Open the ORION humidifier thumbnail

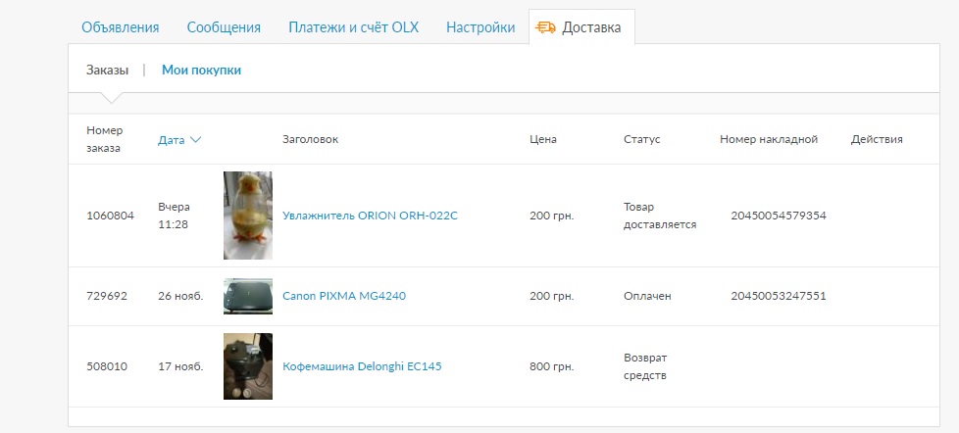[248, 216]
